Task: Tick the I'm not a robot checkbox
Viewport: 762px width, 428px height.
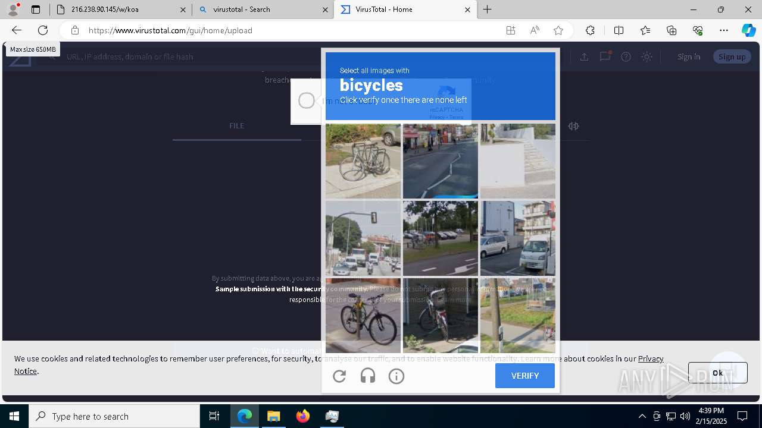Action: click(306, 101)
